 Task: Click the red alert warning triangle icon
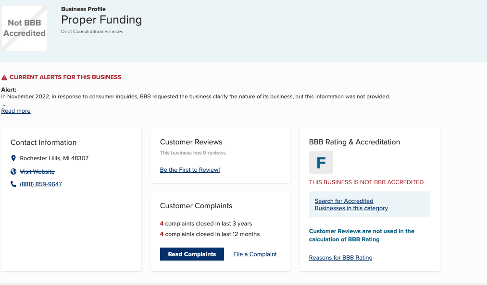(4, 78)
